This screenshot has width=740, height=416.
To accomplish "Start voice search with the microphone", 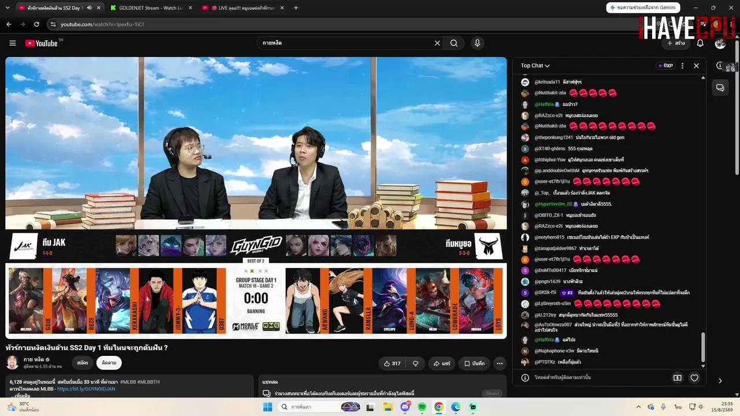I will pyautogui.click(x=477, y=43).
